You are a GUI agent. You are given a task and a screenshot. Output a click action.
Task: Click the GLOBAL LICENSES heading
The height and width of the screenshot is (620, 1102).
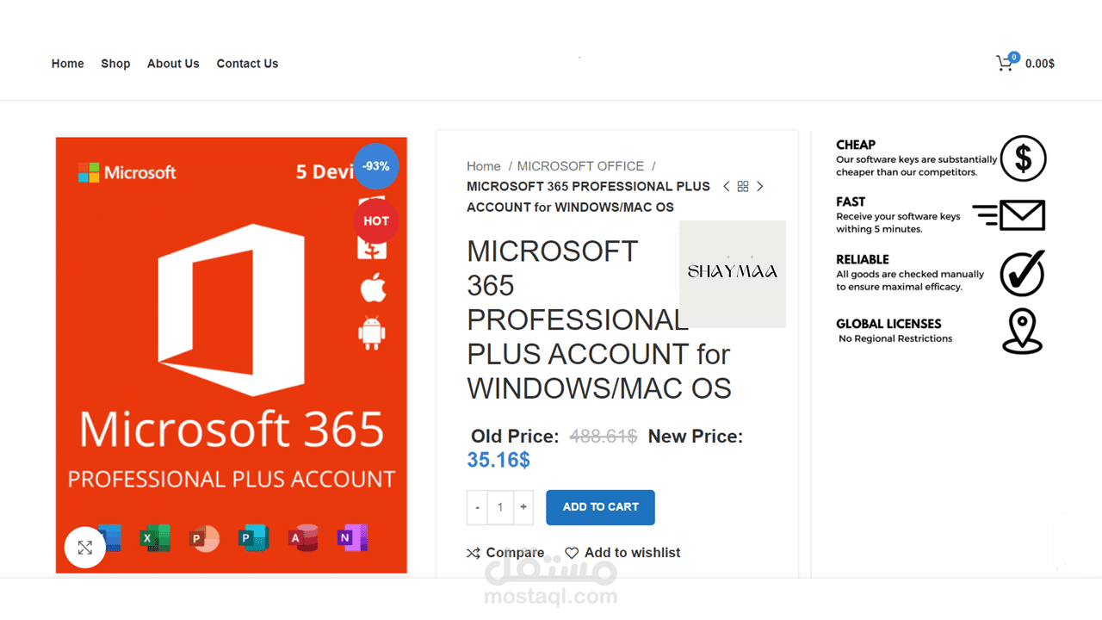click(x=888, y=324)
